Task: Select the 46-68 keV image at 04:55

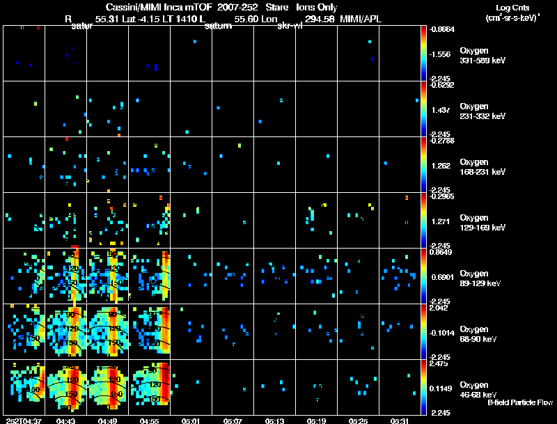Action: tap(149, 387)
